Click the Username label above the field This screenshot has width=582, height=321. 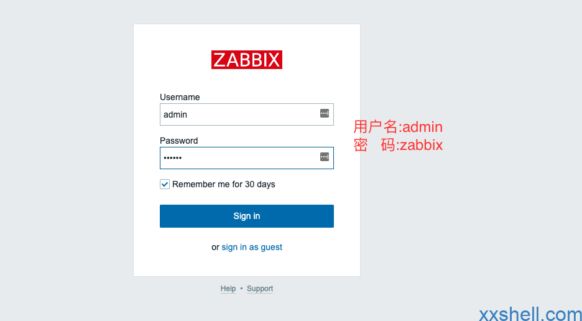[180, 97]
